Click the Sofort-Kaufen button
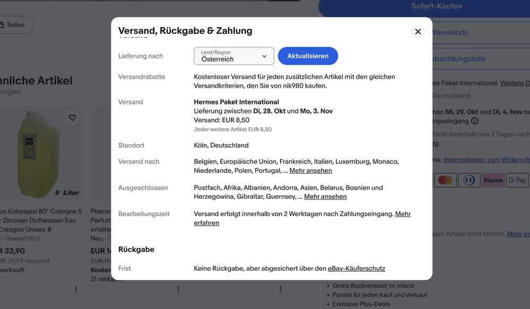The width and height of the screenshot is (530, 309). click(436, 6)
